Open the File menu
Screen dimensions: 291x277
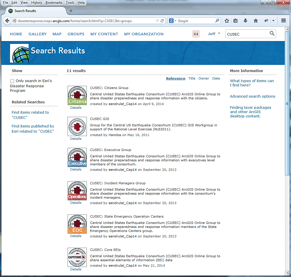[5, 3]
